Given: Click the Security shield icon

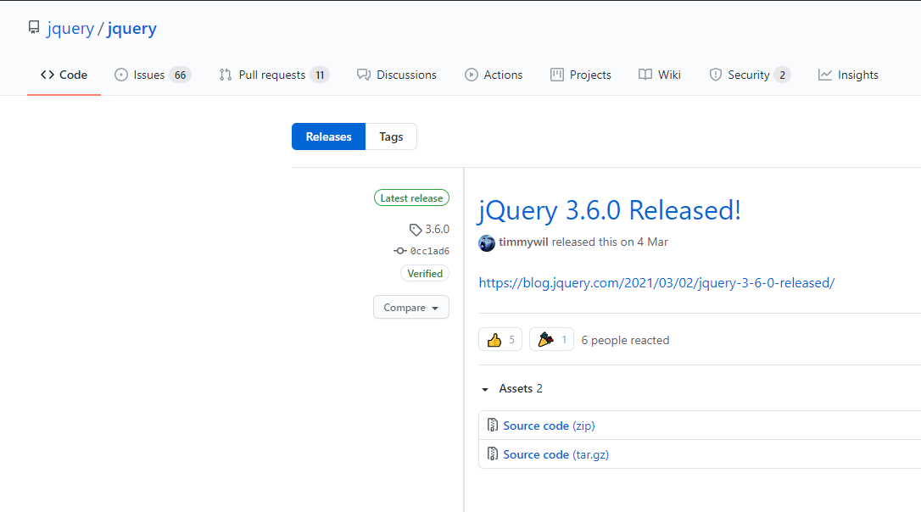Looking at the screenshot, I should tap(716, 75).
